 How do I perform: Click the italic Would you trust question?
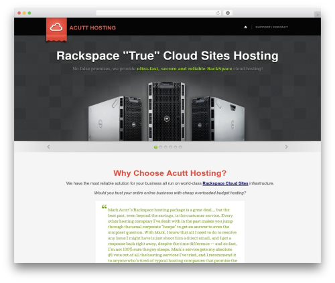pos(170,193)
